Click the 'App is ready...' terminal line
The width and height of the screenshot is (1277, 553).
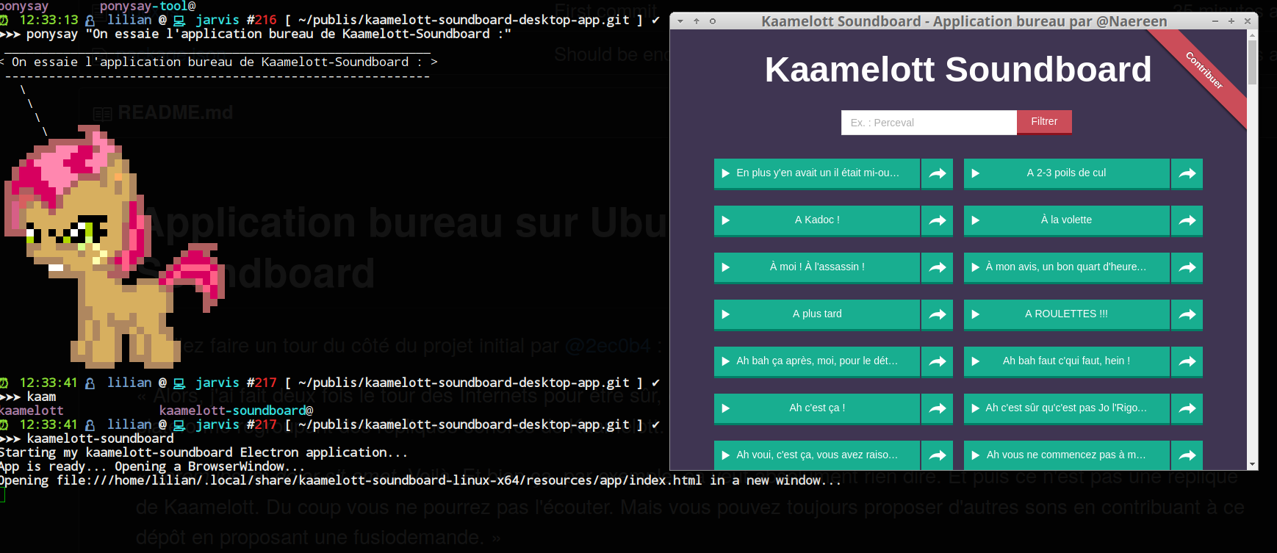pyautogui.click(x=152, y=466)
